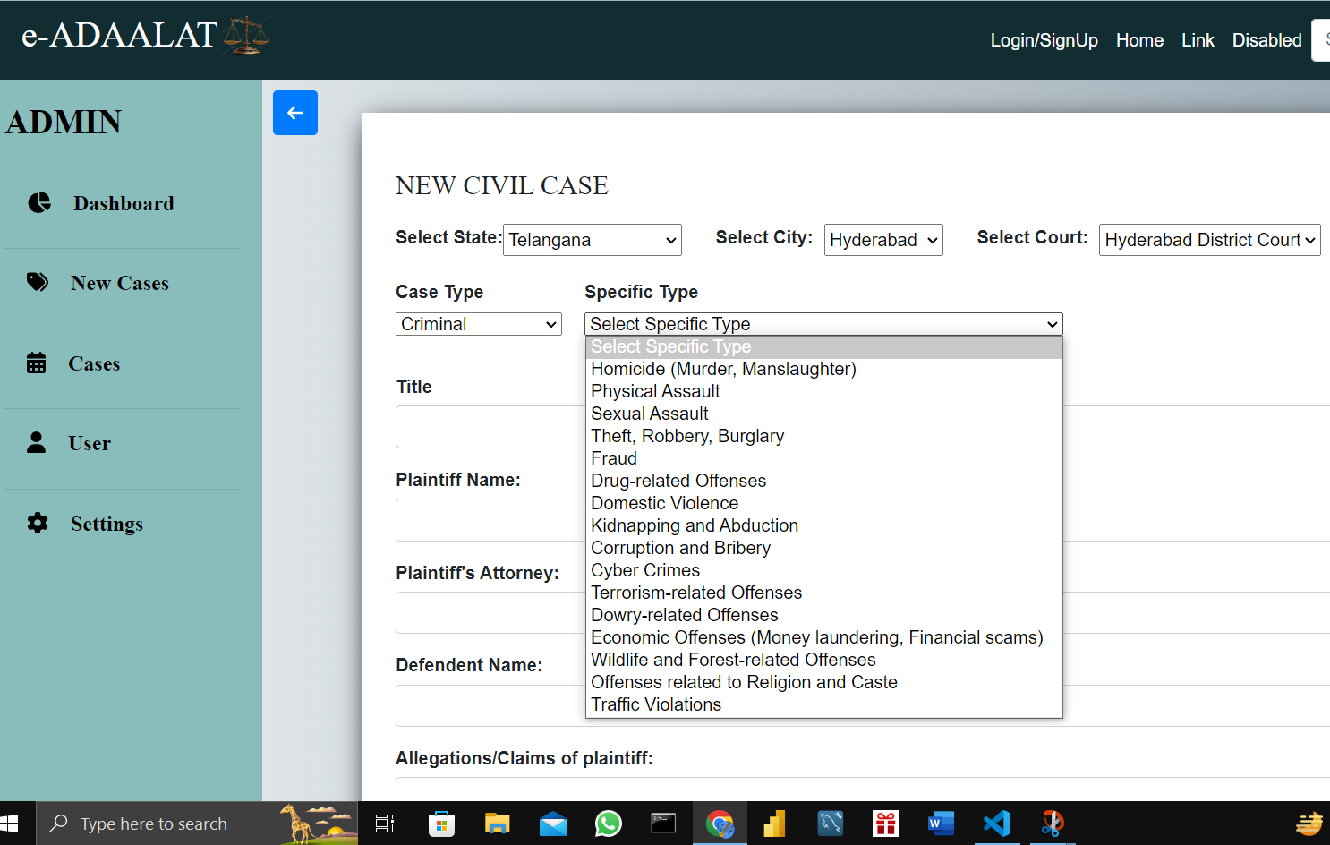The width and height of the screenshot is (1330, 845).
Task: Click the Plaintiff's Attorney input field
Action: pos(863,613)
